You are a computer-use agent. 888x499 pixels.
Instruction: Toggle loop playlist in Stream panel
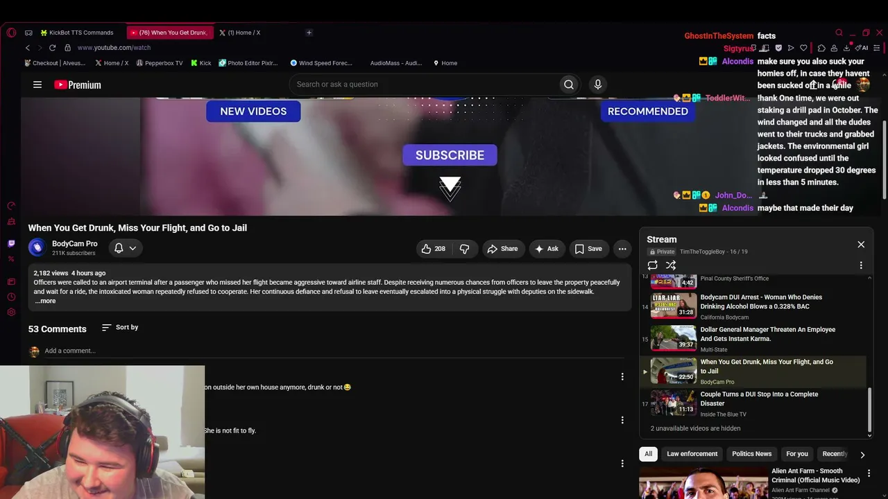[652, 265]
